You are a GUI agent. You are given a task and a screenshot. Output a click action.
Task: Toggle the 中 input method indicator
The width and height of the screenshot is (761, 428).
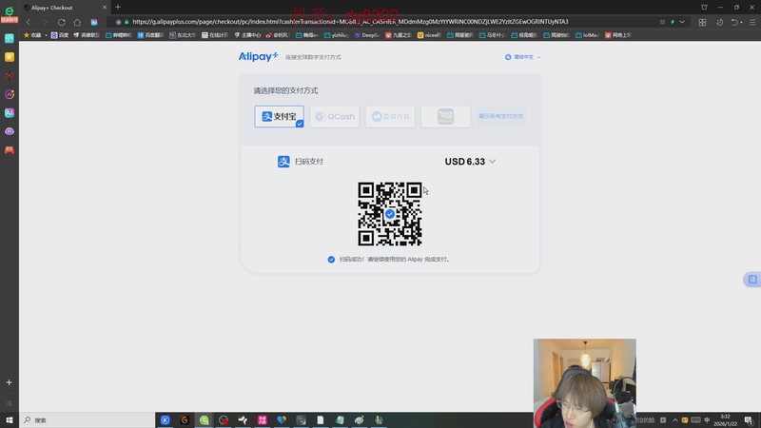[x=707, y=420]
